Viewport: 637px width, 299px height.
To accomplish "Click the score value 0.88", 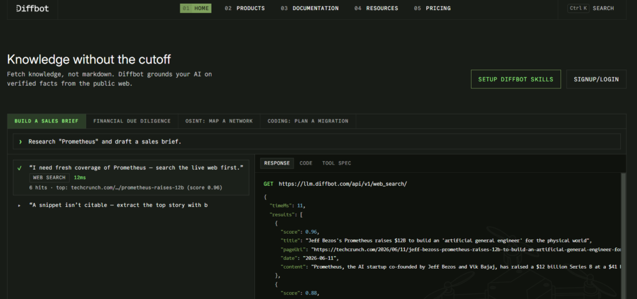I will (x=311, y=293).
